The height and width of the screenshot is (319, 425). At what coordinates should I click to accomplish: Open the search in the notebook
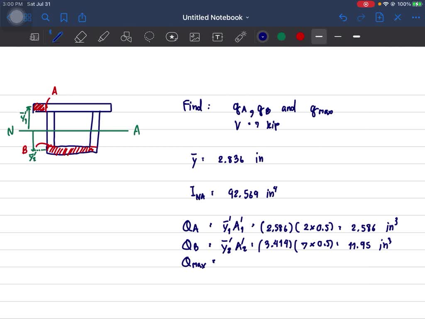[46, 17]
